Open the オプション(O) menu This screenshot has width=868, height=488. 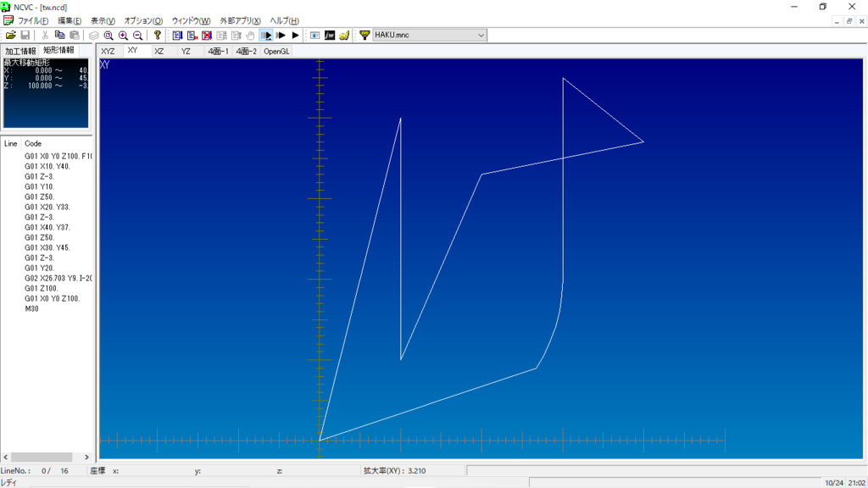(x=143, y=21)
